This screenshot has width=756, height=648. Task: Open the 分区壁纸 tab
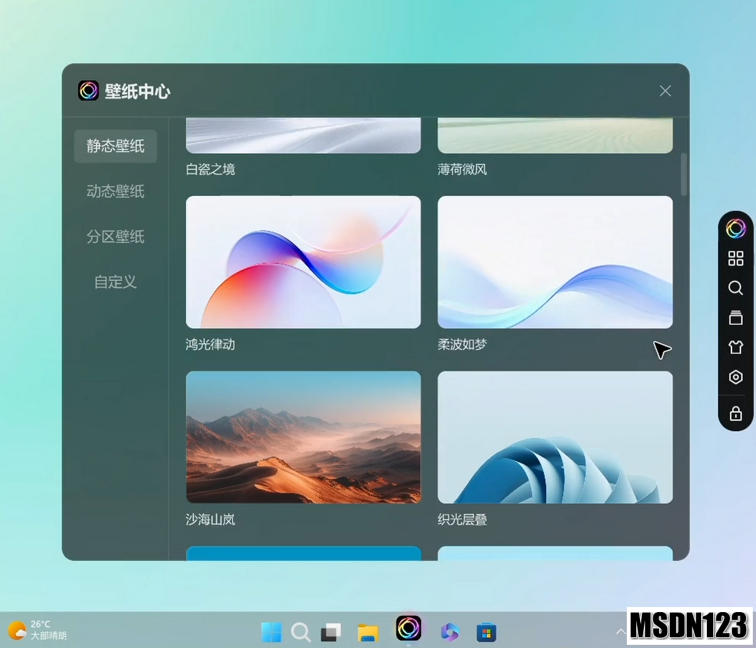pyautogui.click(x=115, y=237)
